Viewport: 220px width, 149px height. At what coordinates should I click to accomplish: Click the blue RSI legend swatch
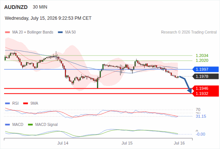pyautogui.click(x=7, y=104)
